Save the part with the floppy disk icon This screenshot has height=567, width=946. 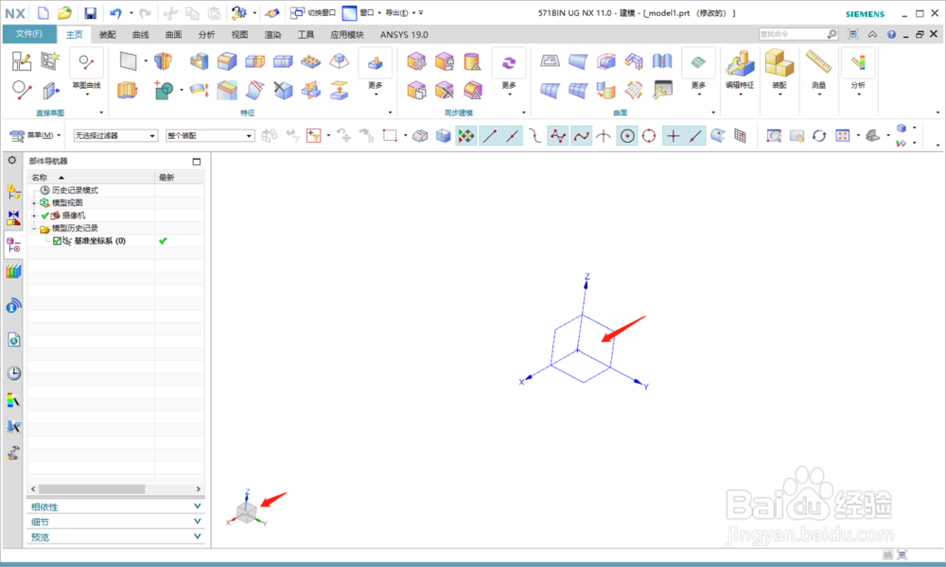(90, 12)
